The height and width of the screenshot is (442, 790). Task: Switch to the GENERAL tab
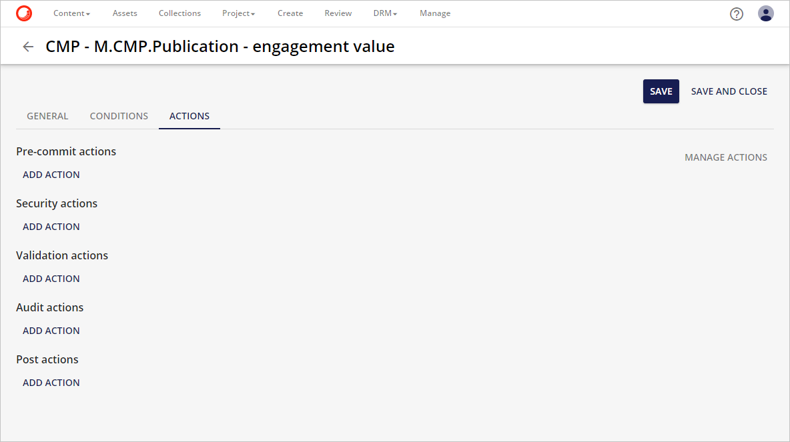tap(47, 115)
